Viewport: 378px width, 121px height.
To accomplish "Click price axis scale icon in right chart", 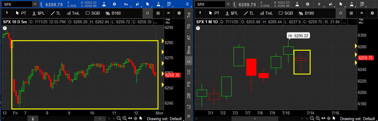I will click(360, 21).
